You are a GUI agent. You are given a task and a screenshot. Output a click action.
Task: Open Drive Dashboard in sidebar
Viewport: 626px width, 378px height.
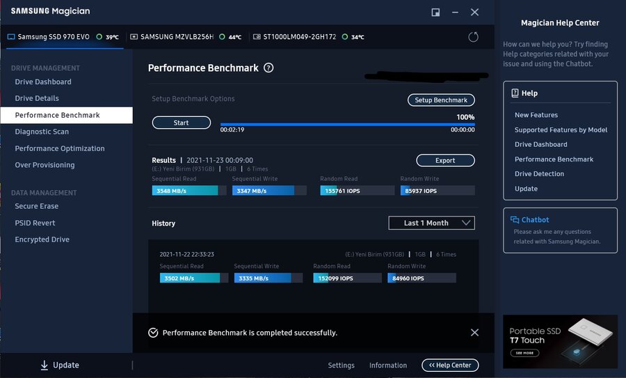click(43, 82)
